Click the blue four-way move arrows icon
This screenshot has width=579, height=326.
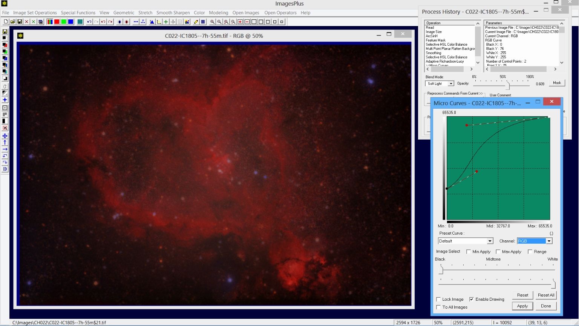pyautogui.click(x=5, y=136)
